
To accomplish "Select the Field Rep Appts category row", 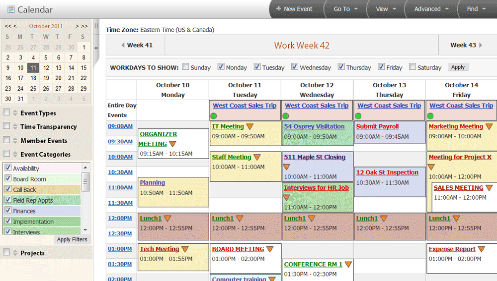I will (x=42, y=200).
